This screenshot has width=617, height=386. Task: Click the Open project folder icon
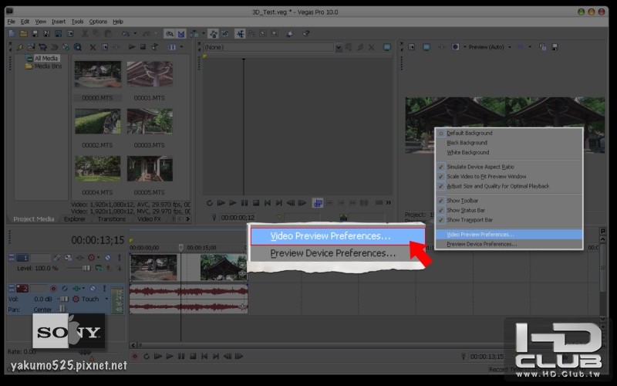pyautogui.click(x=23, y=34)
